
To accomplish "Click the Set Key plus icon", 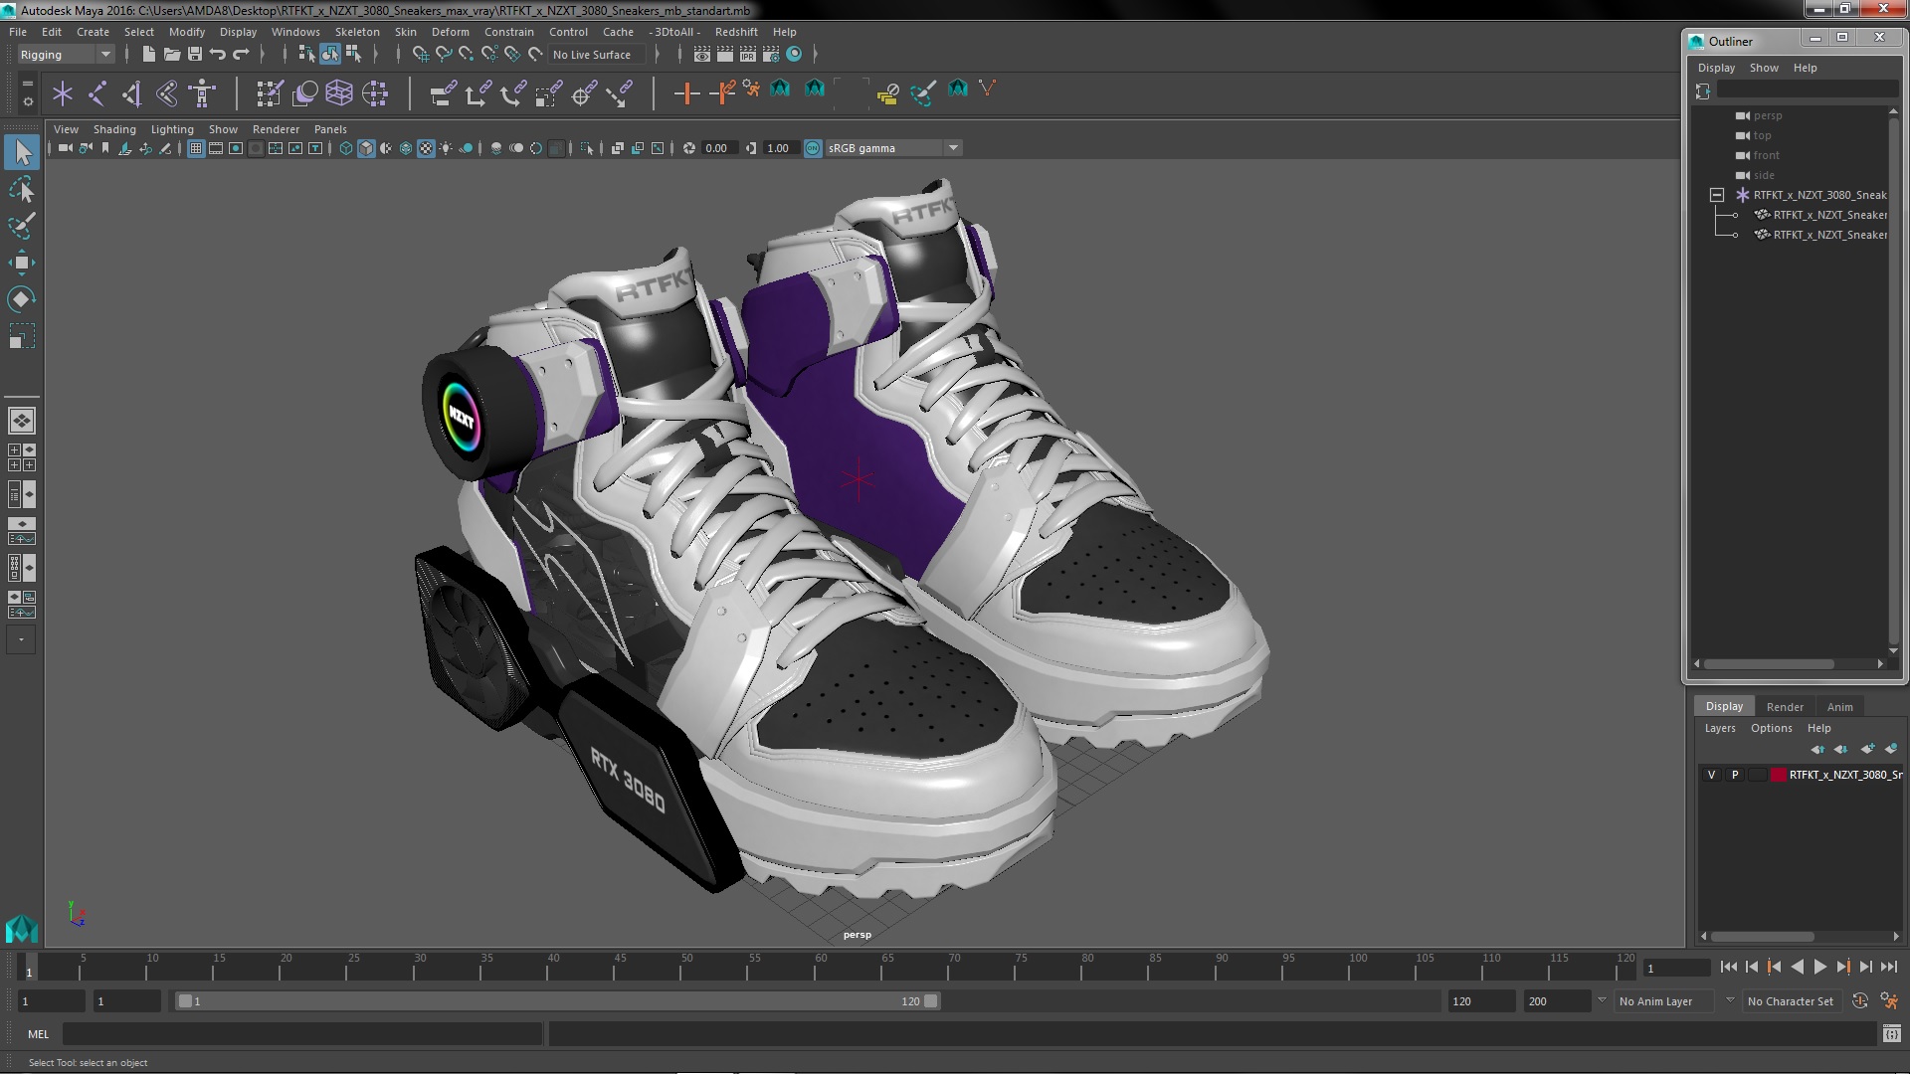I will [686, 93].
